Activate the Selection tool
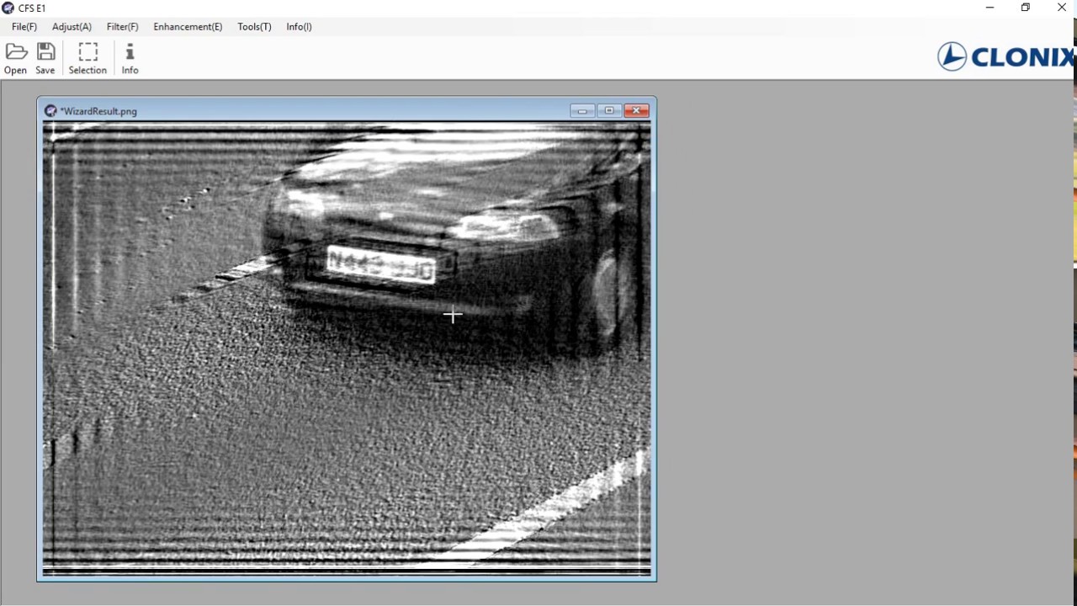1077x606 pixels. 88,59
